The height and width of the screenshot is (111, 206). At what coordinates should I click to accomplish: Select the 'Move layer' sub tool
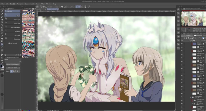(x=12, y=23)
